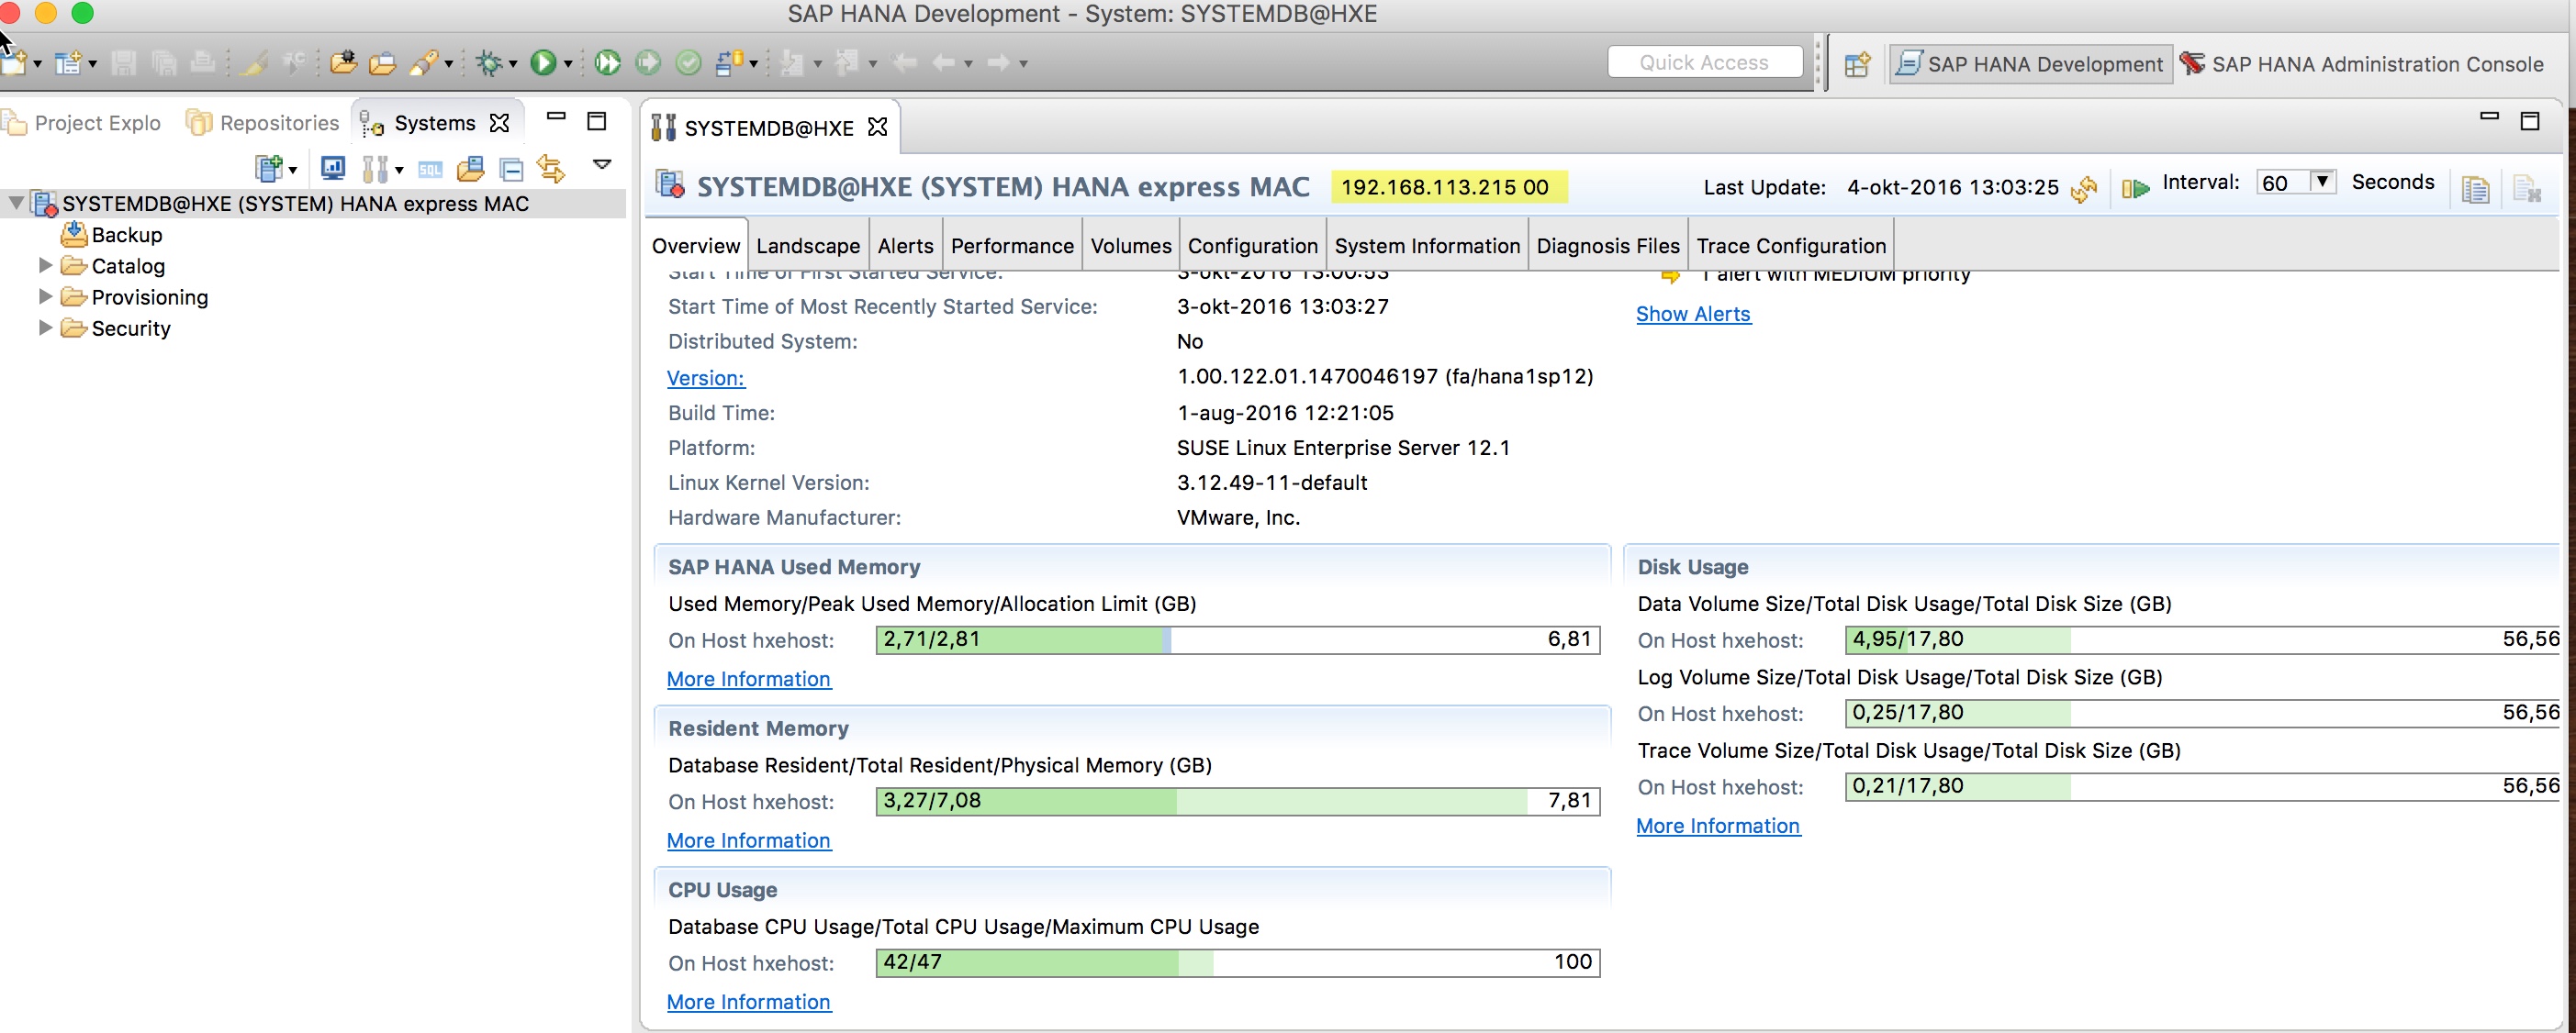Select the Security folder label
This screenshot has width=2576, height=1033.
[131, 328]
